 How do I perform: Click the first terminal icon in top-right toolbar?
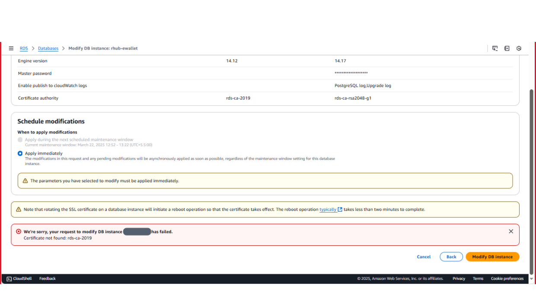tap(495, 48)
